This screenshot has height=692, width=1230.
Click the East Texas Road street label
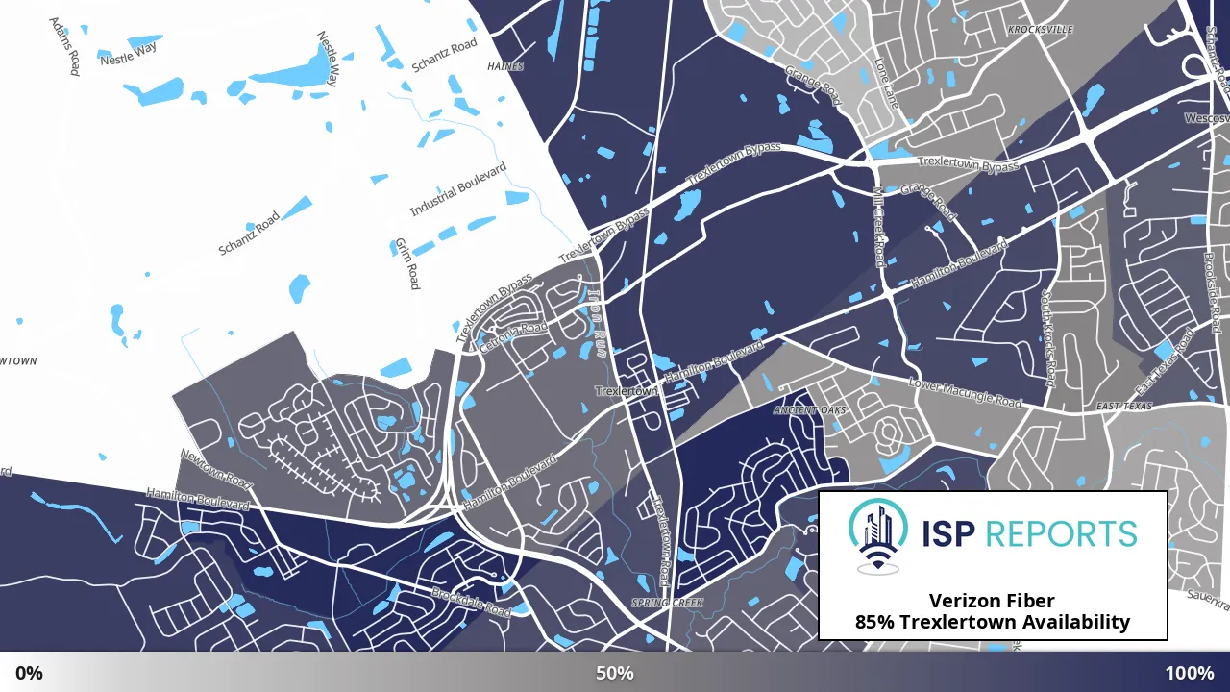pyautogui.click(x=1164, y=363)
